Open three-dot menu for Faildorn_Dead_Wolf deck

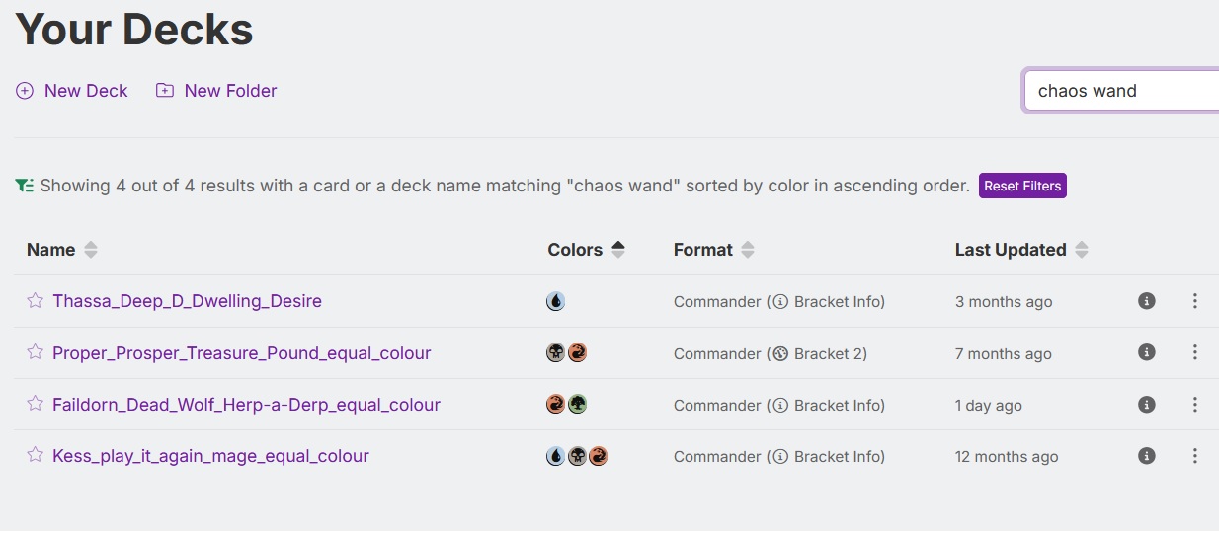[x=1194, y=405]
